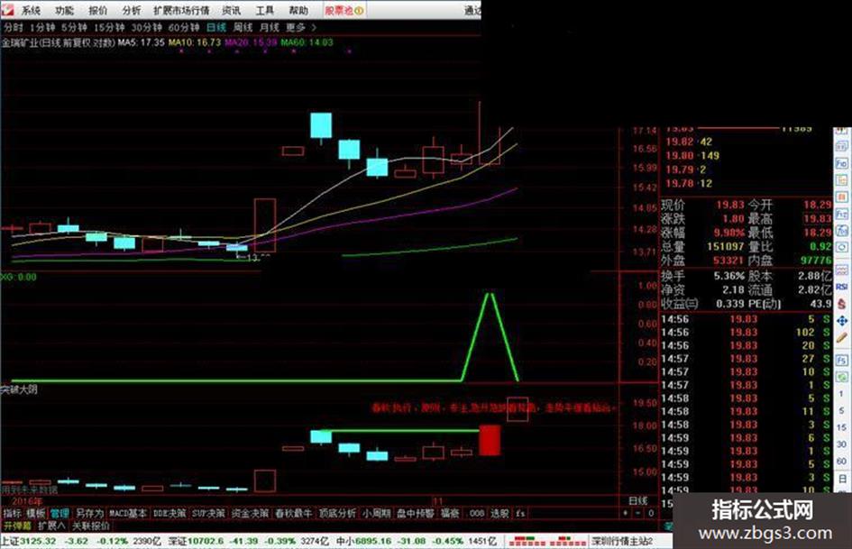Select the 30 minute shortcut in sidebar
The image size is (852, 549).
(x=842, y=444)
